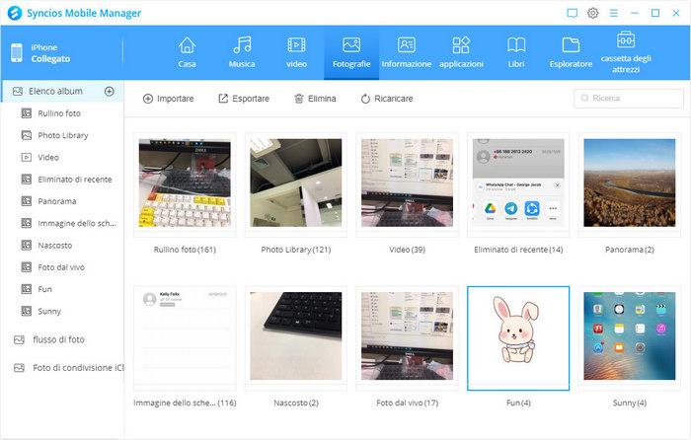
Task: Open the Esploratore file browser
Action: tap(571, 52)
